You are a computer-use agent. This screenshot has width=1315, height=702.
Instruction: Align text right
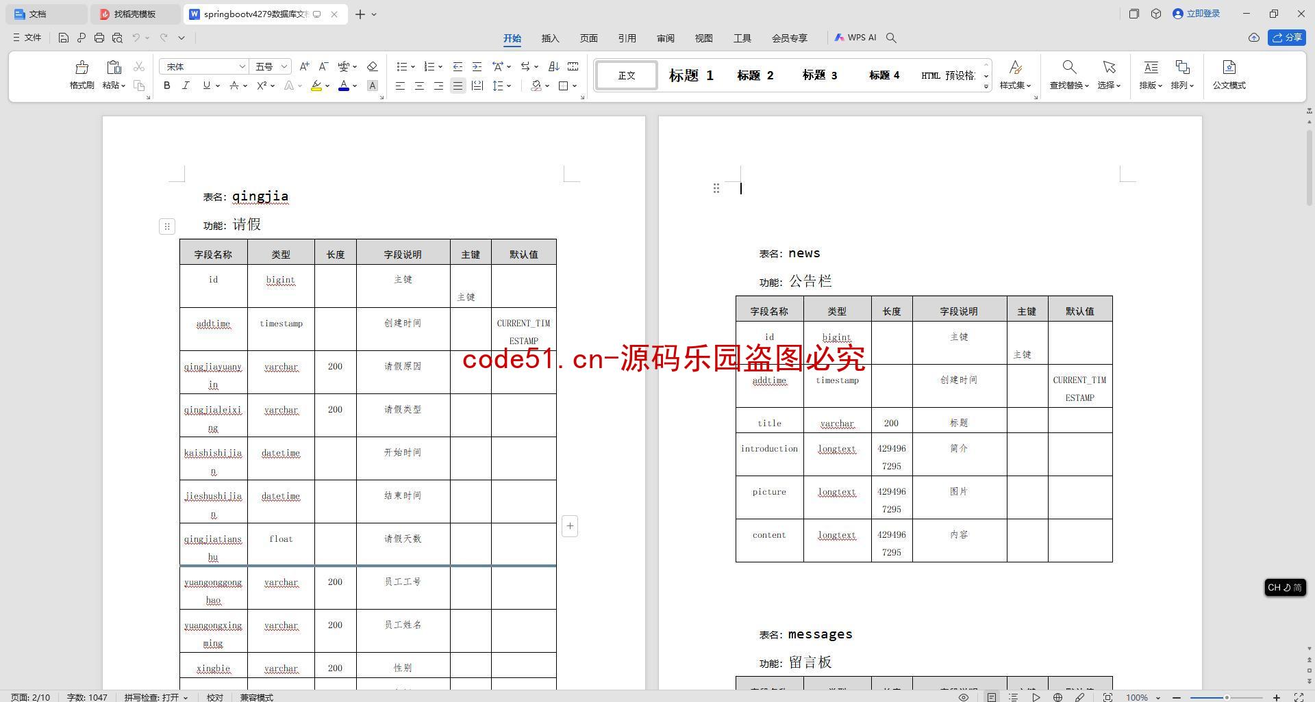tap(438, 86)
